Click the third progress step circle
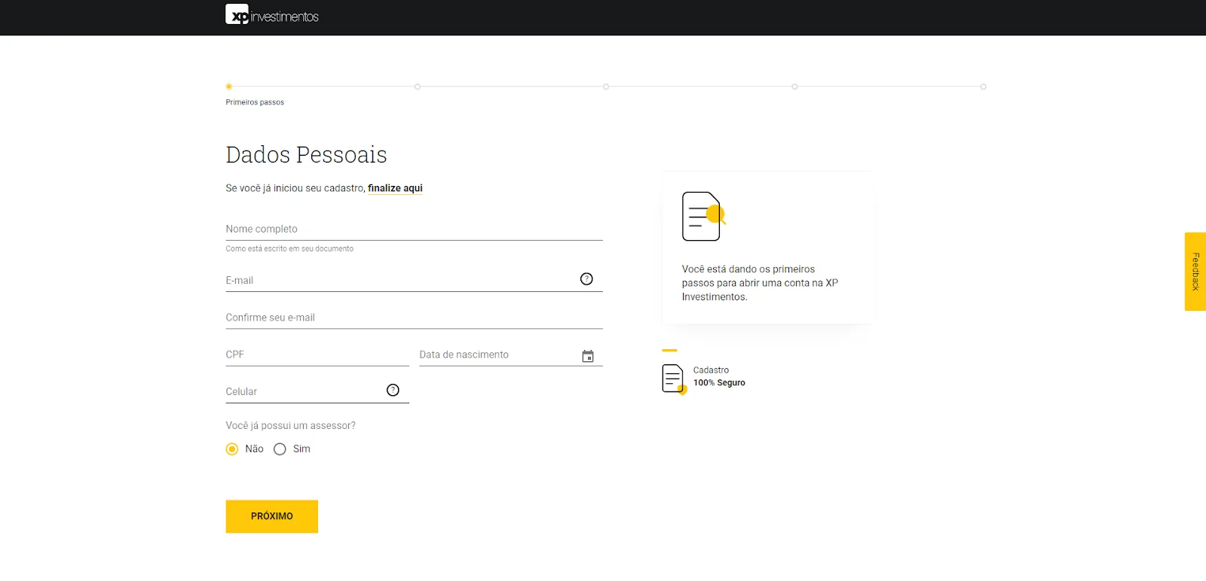This screenshot has height=581, width=1206. pos(606,87)
